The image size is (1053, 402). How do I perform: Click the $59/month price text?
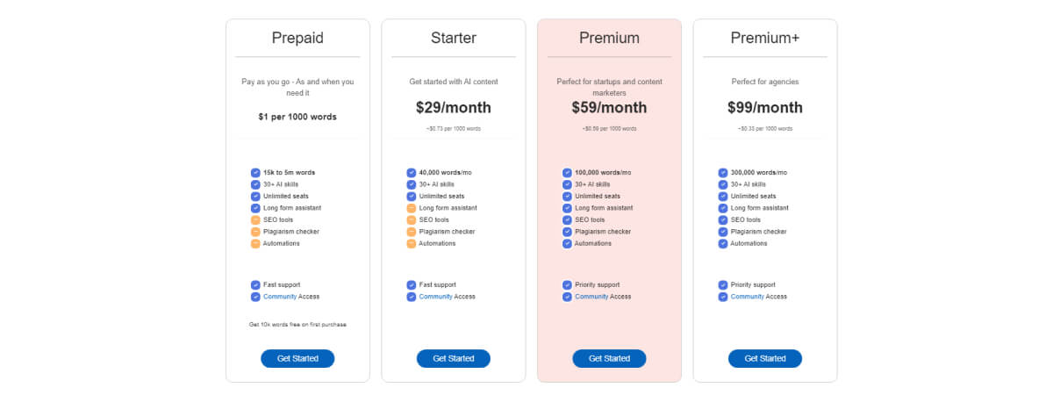(609, 108)
